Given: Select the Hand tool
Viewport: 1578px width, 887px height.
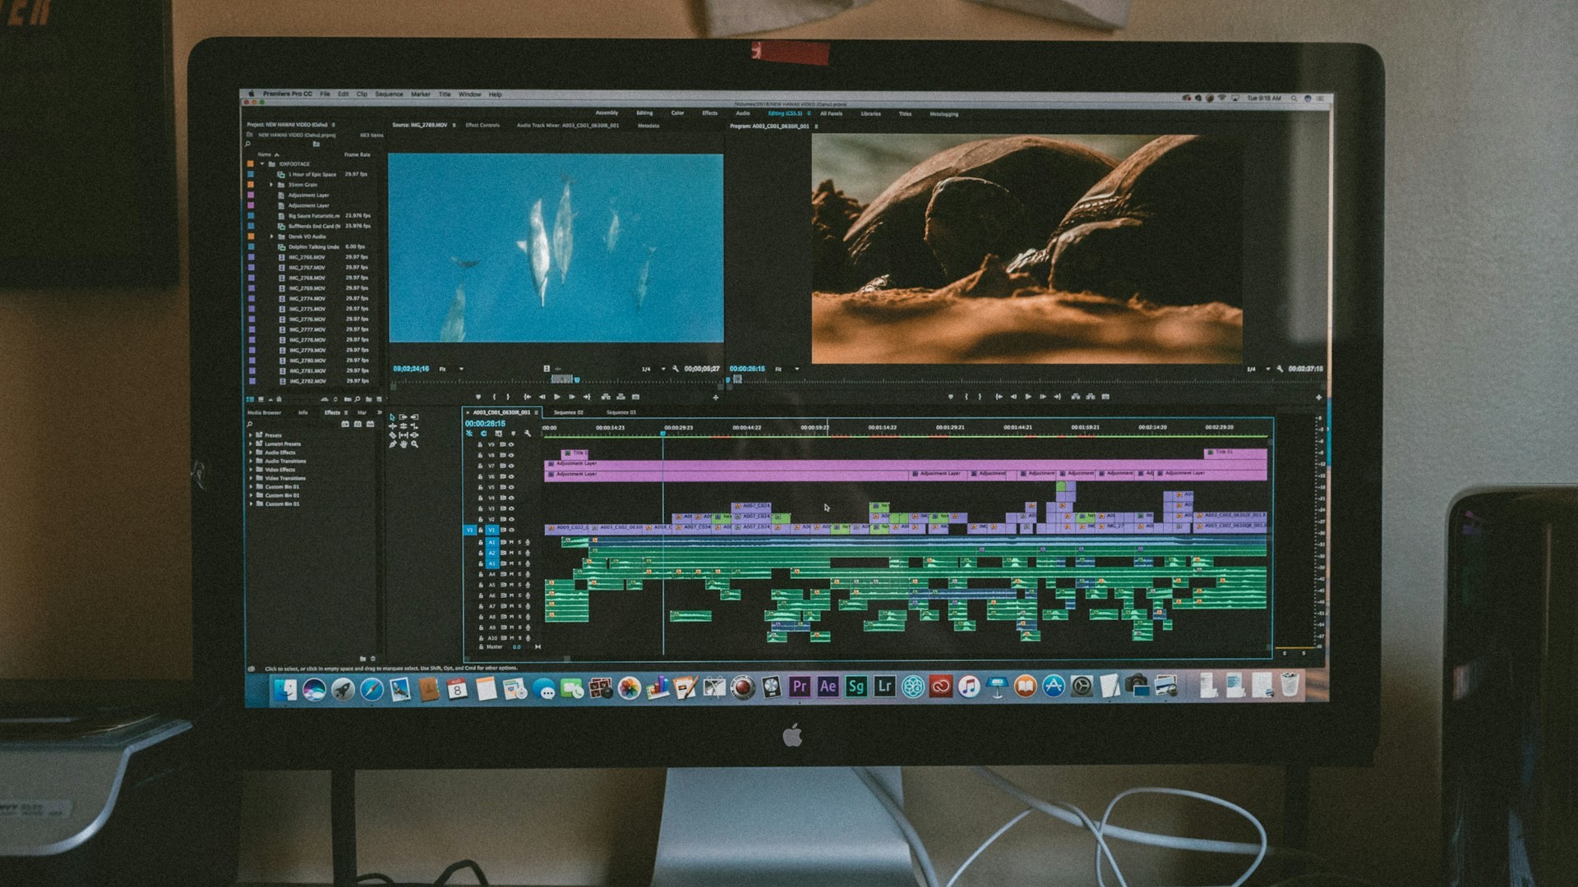Looking at the screenshot, I should click(x=404, y=444).
